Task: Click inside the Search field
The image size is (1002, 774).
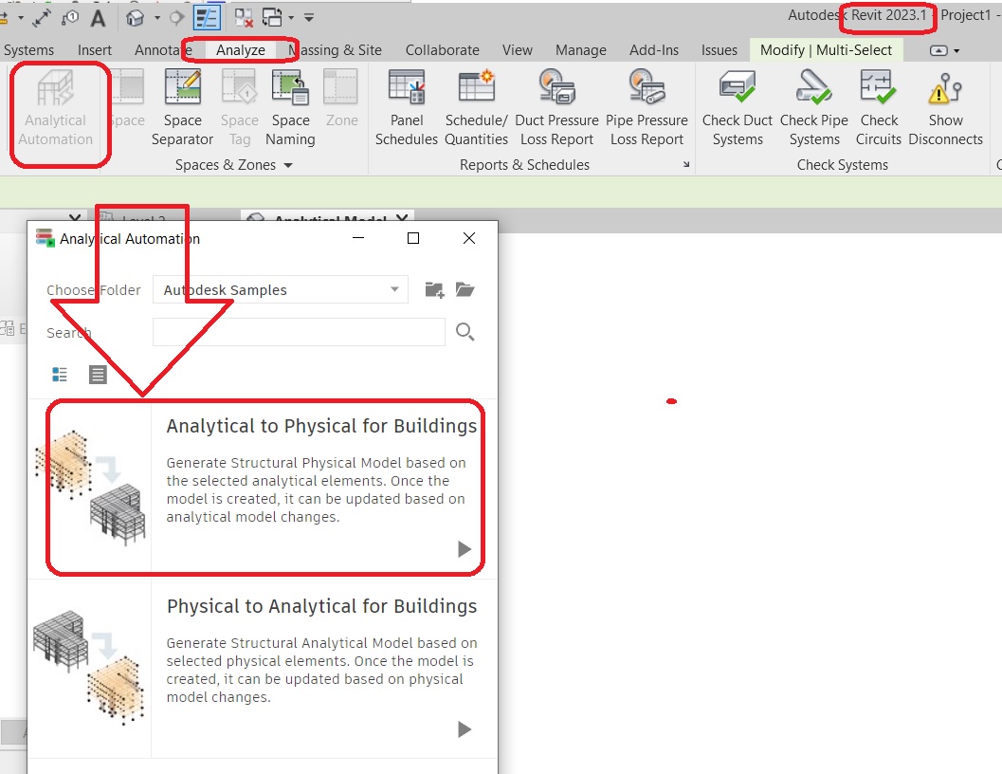Action: (299, 332)
